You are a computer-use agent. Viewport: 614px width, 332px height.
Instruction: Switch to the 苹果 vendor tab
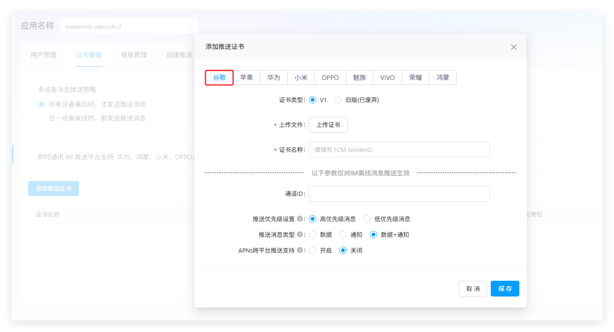pos(247,78)
